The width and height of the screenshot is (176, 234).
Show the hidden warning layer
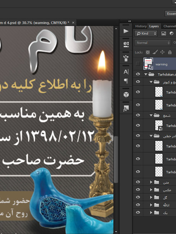pos(138,64)
